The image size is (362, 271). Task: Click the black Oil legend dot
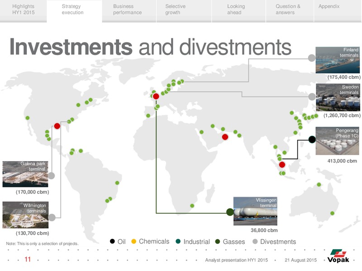[112, 241]
